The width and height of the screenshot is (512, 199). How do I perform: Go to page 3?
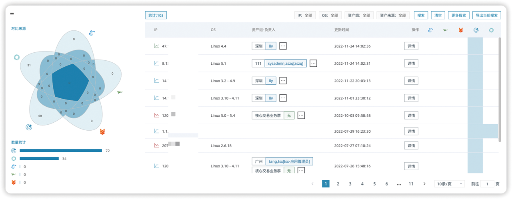click(350, 184)
